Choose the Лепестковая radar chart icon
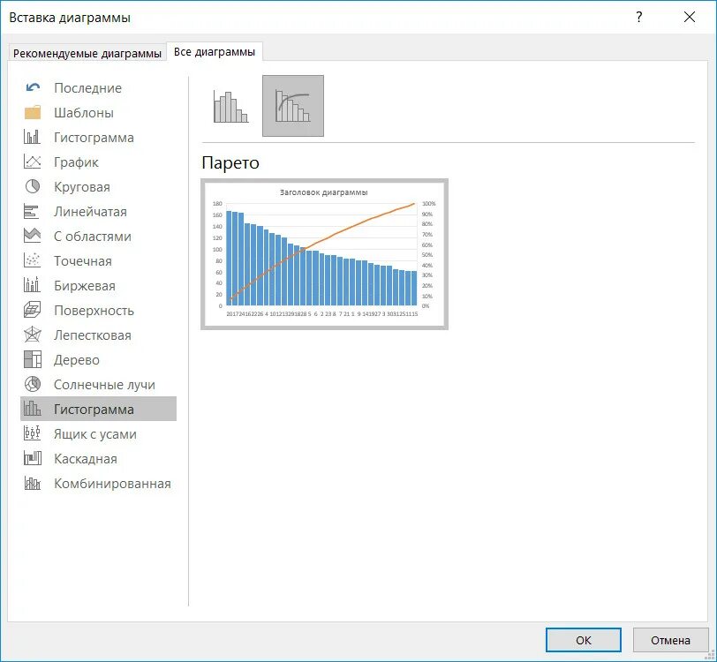 [33, 335]
